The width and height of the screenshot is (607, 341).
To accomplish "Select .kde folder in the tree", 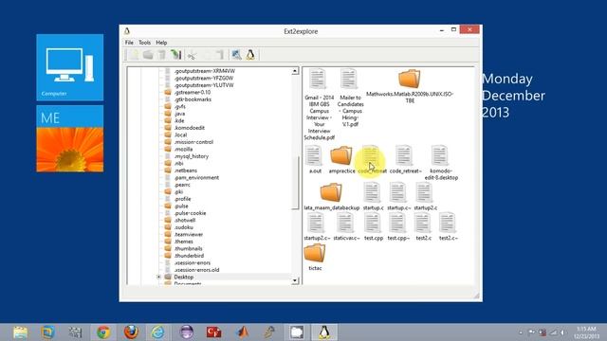I will pyautogui.click(x=179, y=120).
